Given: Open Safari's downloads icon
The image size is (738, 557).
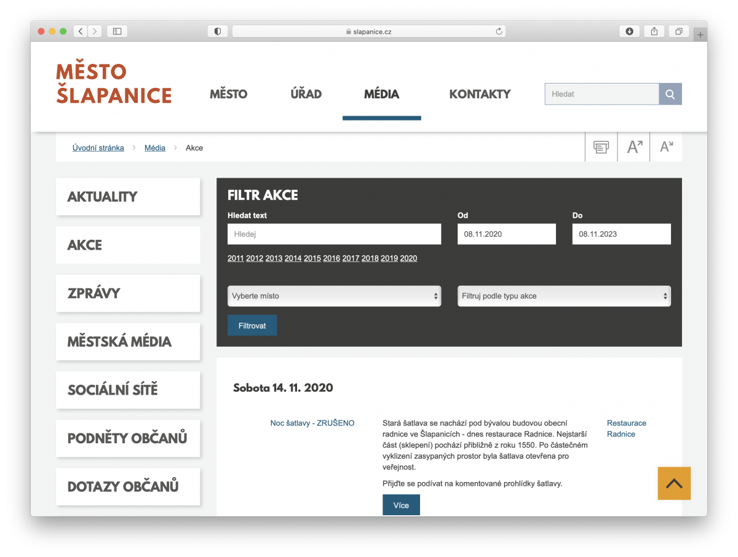Looking at the screenshot, I should (x=629, y=31).
